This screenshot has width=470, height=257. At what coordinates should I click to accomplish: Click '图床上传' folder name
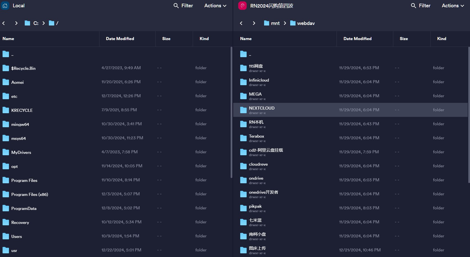pos(257,248)
